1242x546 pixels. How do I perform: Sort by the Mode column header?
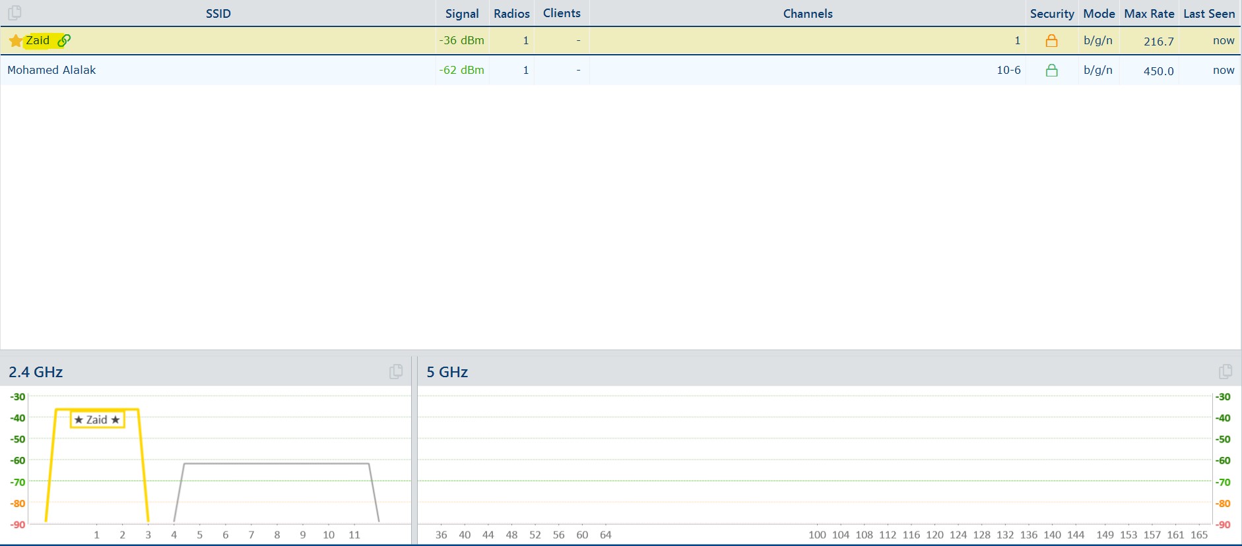tap(1099, 14)
